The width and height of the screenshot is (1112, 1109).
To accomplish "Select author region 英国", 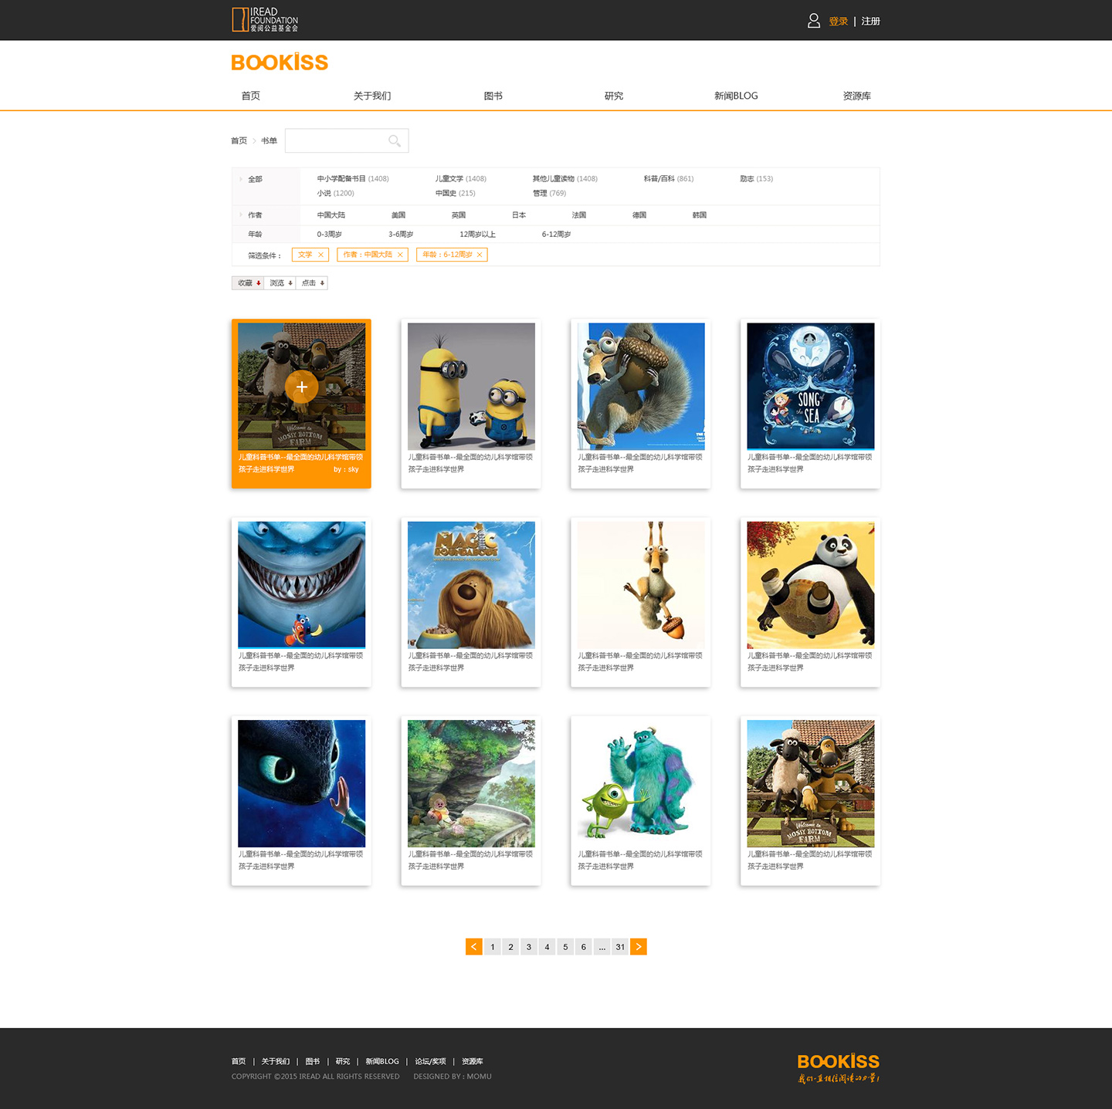I will click(x=459, y=215).
